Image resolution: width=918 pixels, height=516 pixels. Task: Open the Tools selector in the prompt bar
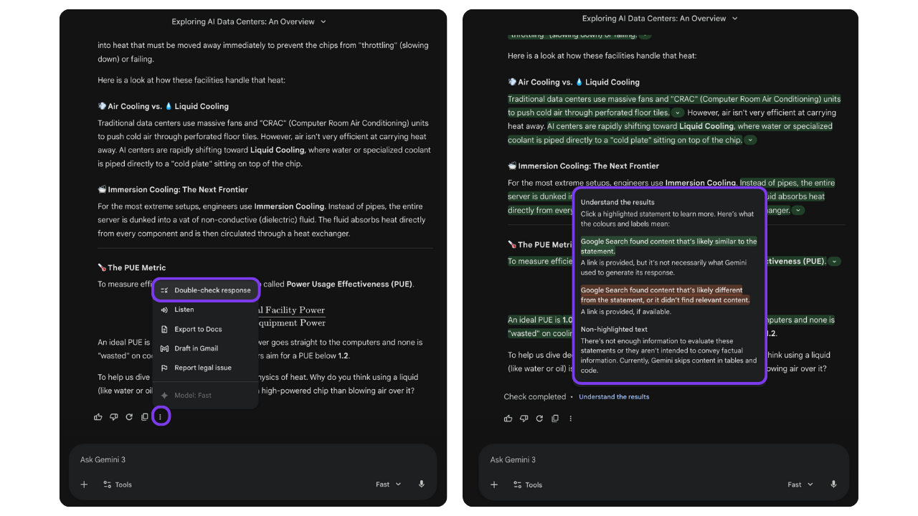117,484
